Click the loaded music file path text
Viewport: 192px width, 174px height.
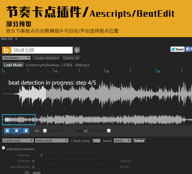tap(57, 65)
